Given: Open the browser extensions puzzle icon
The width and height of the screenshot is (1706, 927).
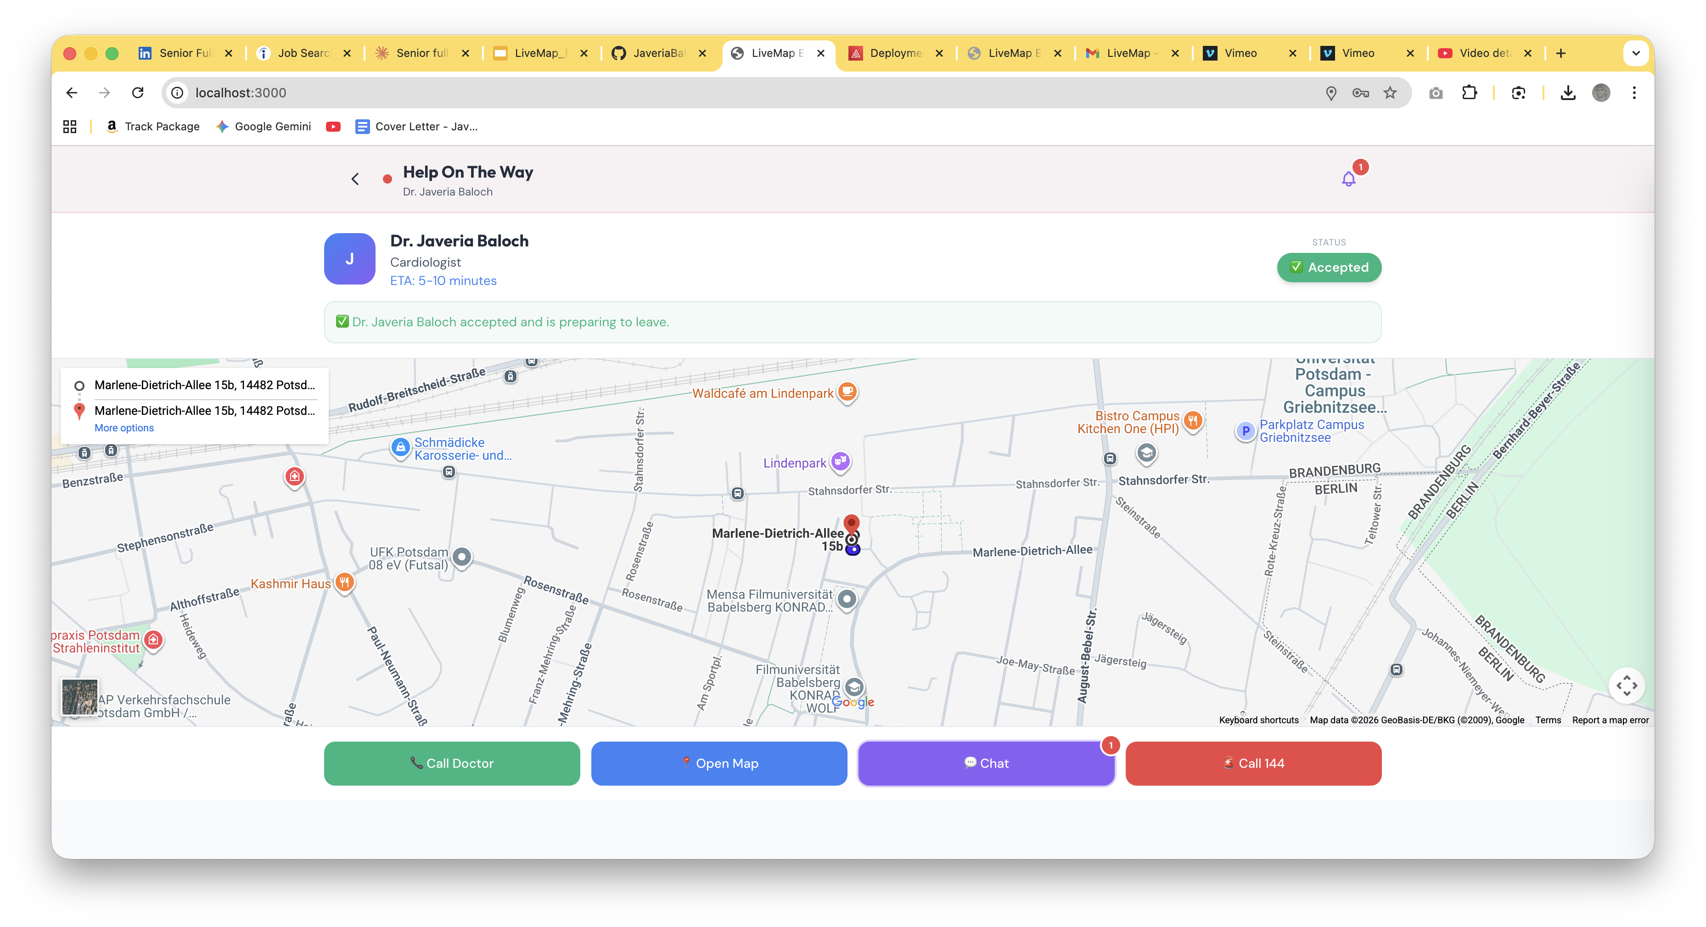Looking at the screenshot, I should pyautogui.click(x=1470, y=93).
